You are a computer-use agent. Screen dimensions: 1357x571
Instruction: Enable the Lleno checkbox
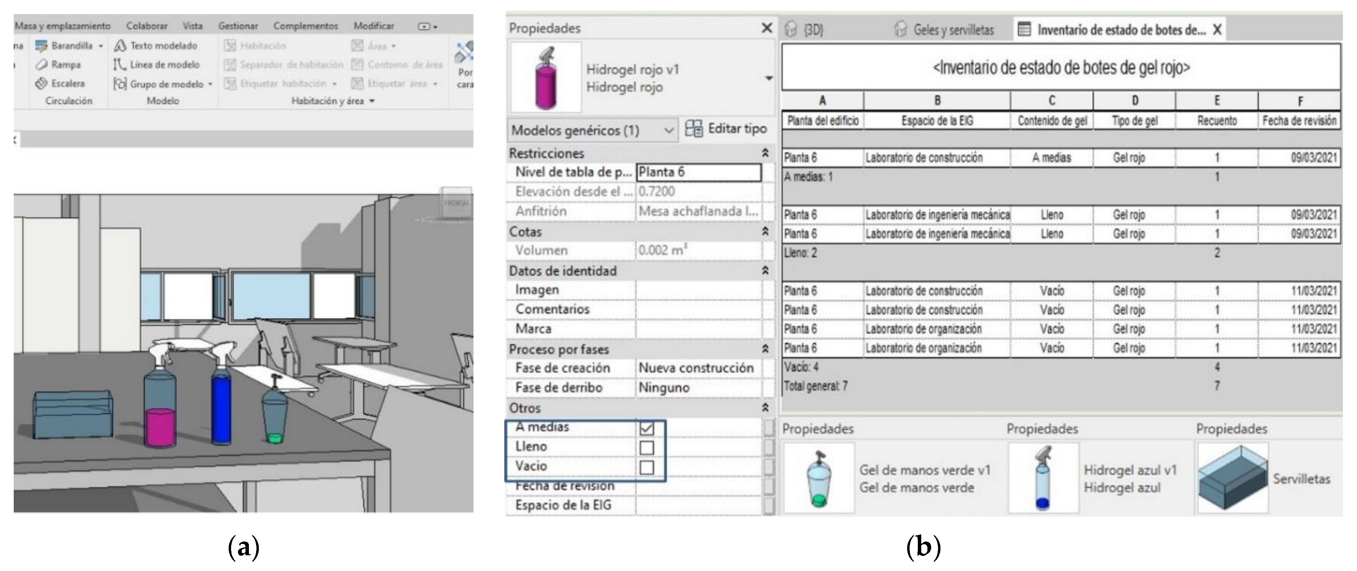click(646, 447)
